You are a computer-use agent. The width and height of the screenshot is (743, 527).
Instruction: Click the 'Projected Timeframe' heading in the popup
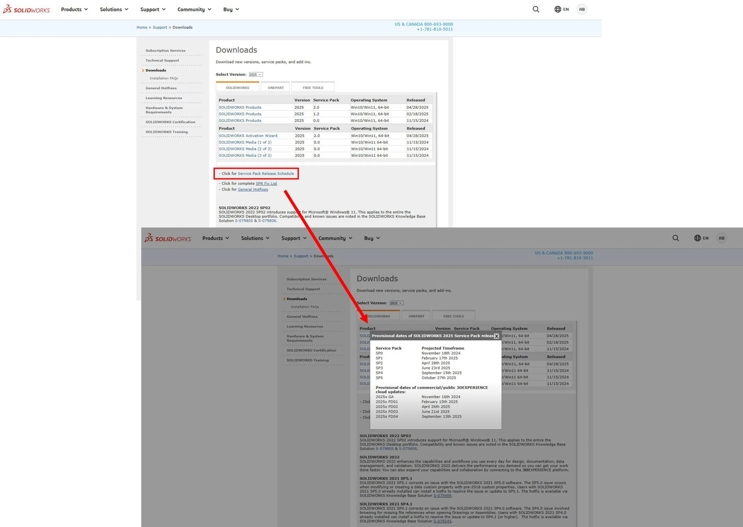[443, 348]
